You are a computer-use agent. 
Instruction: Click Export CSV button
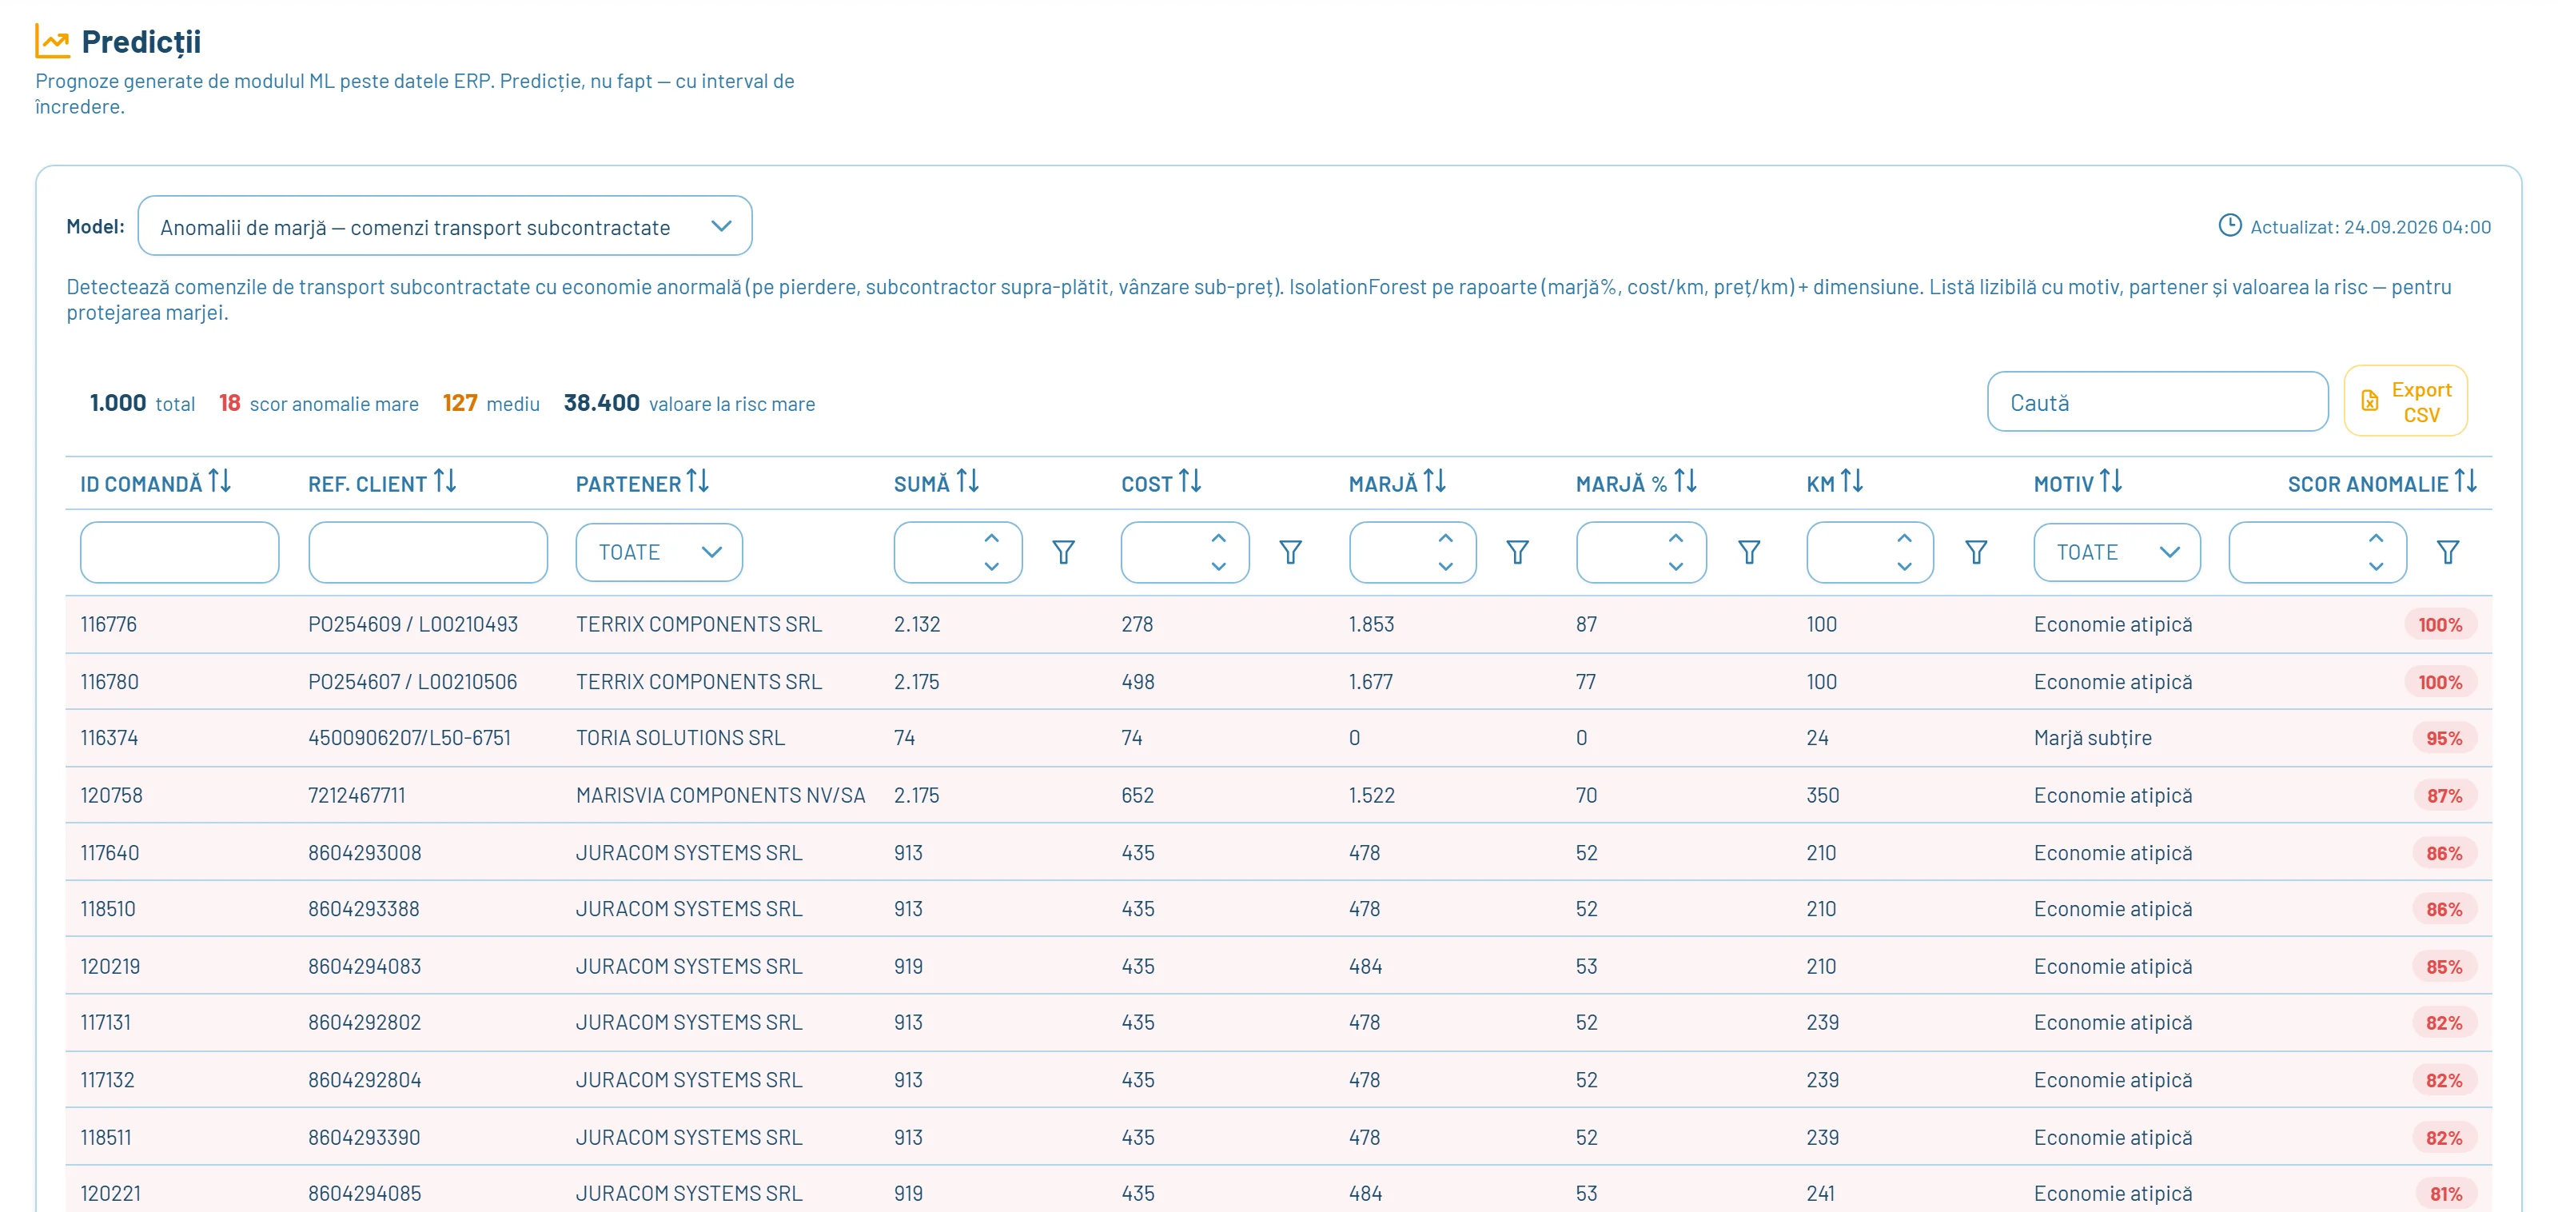pyautogui.click(x=2406, y=401)
